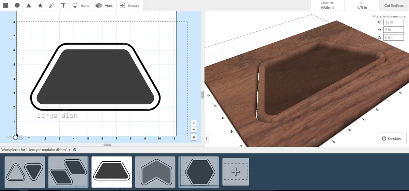This screenshot has width=409, height=191.
Task: Select the triangle shape tool
Action: [29, 5]
